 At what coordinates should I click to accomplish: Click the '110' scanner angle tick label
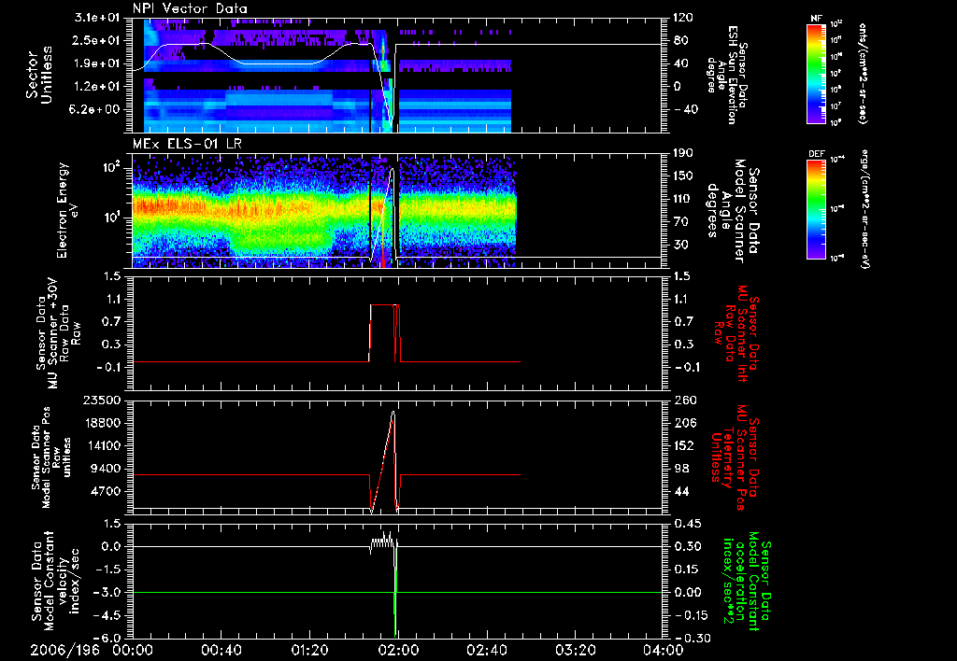683,199
